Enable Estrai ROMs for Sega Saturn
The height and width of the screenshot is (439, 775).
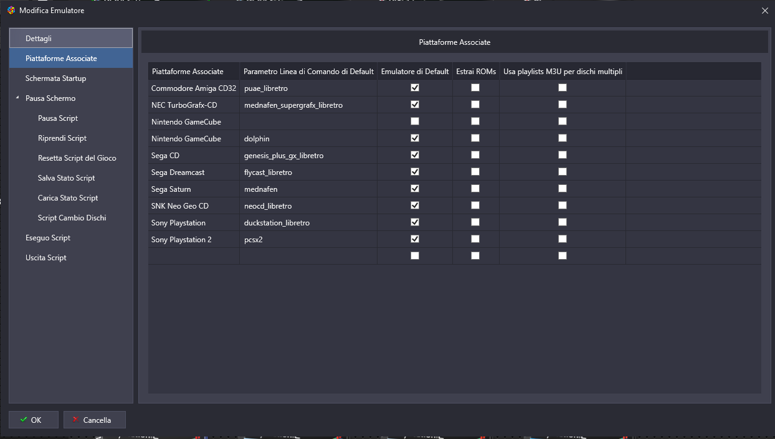point(475,189)
